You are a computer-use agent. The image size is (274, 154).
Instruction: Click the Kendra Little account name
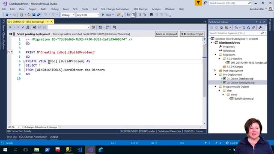pos(256,9)
